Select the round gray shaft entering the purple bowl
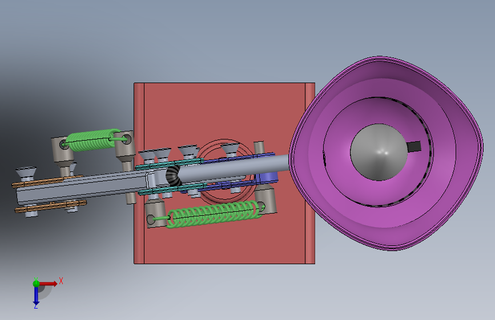Viewport: 495px width, 320px height. point(234,169)
